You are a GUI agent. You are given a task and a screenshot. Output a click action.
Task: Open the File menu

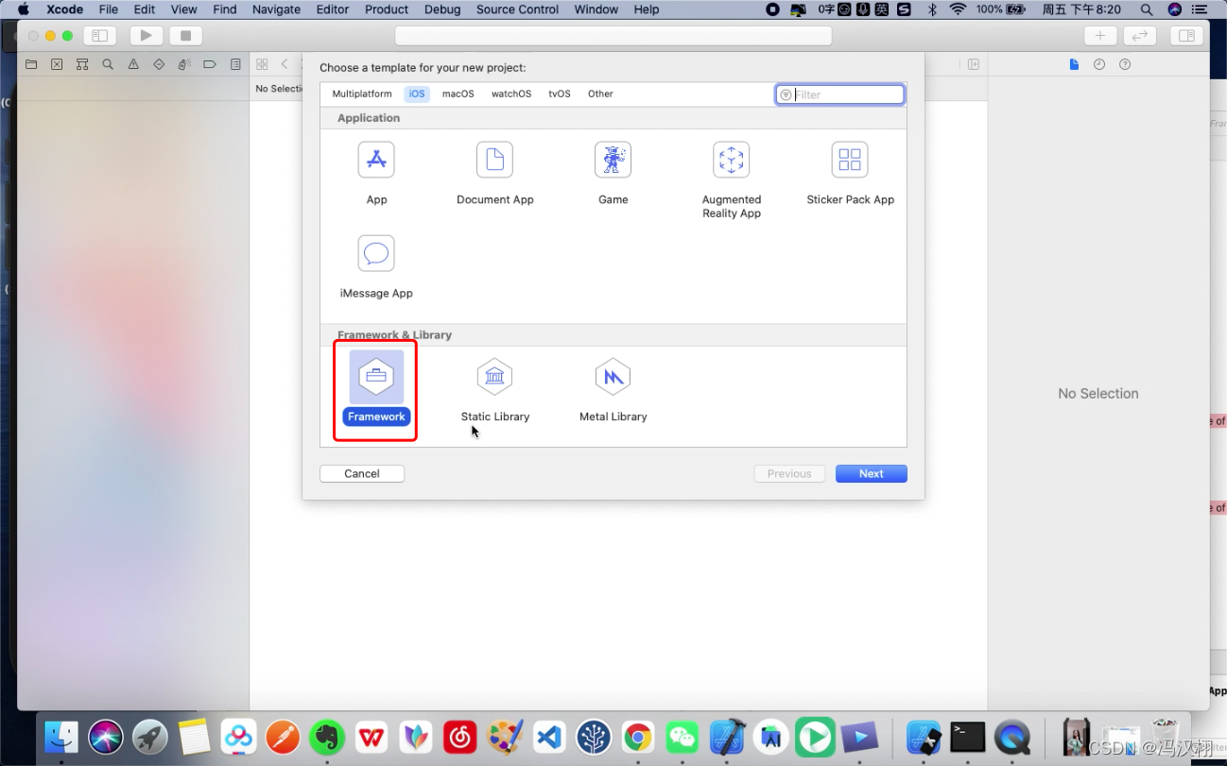(109, 9)
